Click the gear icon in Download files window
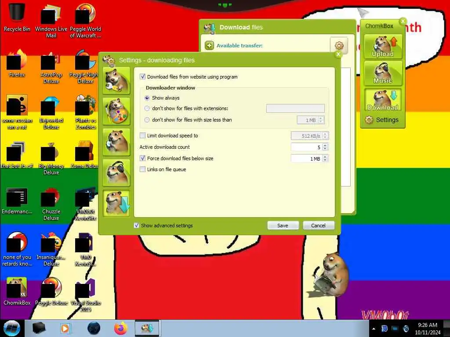This screenshot has width=450, height=337. click(x=339, y=45)
